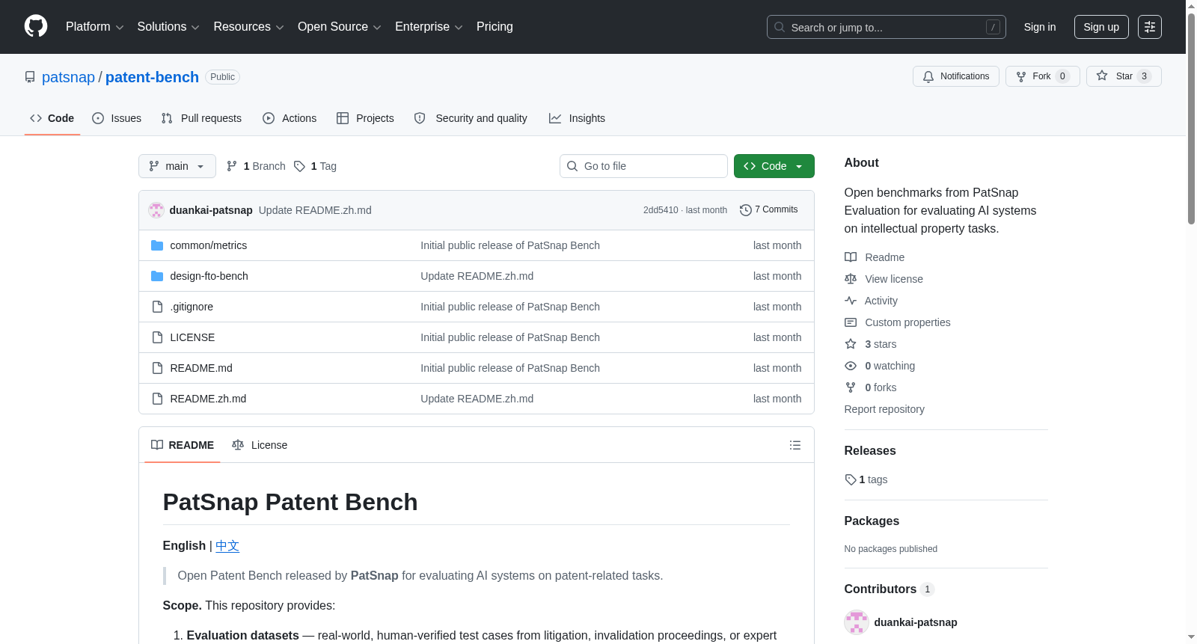Open the 3 stars link
The height and width of the screenshot is (644, 1197).
(871, 344)
